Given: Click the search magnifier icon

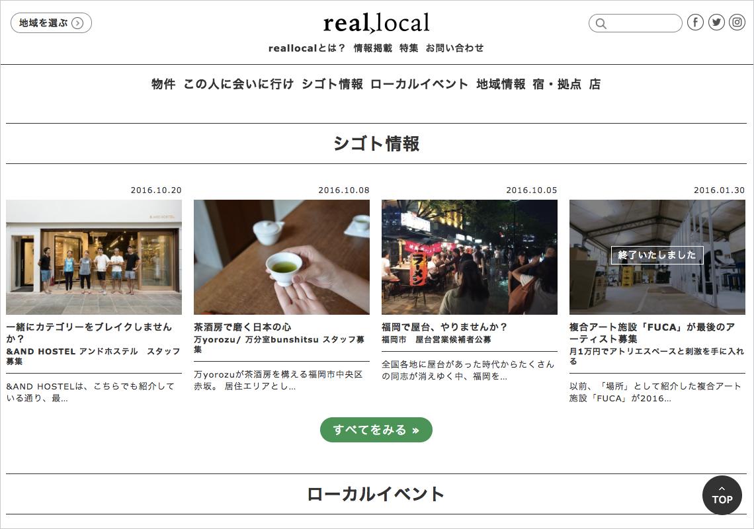Looking at the screenshot, I should 601,23.
